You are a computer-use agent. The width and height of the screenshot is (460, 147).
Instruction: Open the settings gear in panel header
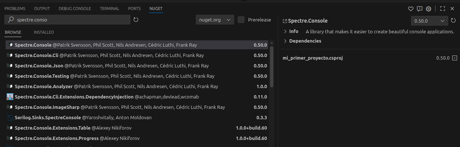point(429,9)
